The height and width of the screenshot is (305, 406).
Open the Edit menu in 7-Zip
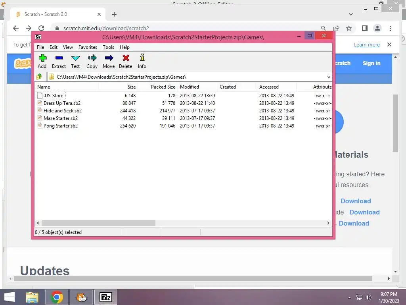coord(54,47)
